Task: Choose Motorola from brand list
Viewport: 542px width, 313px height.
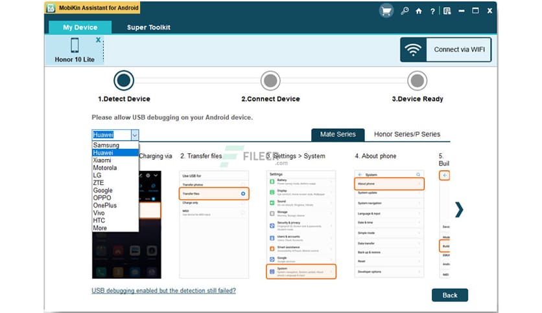Action: 115,168
